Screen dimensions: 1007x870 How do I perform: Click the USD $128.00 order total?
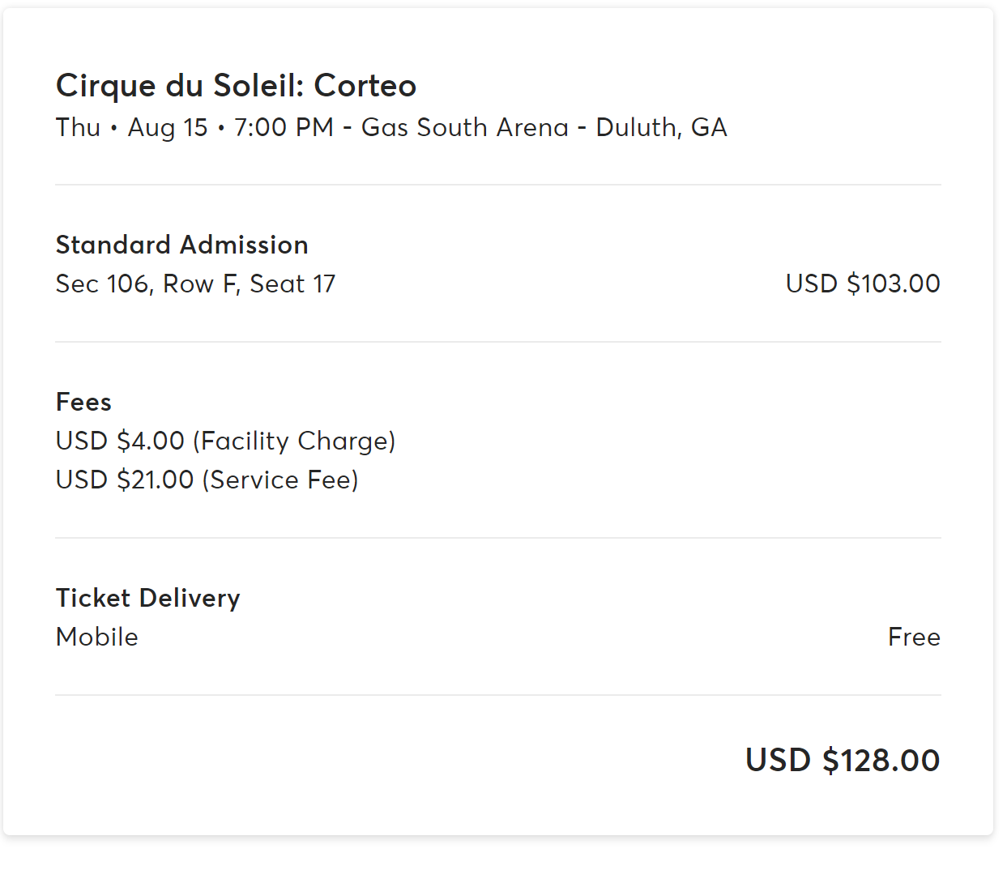click(x=843, y=760)
